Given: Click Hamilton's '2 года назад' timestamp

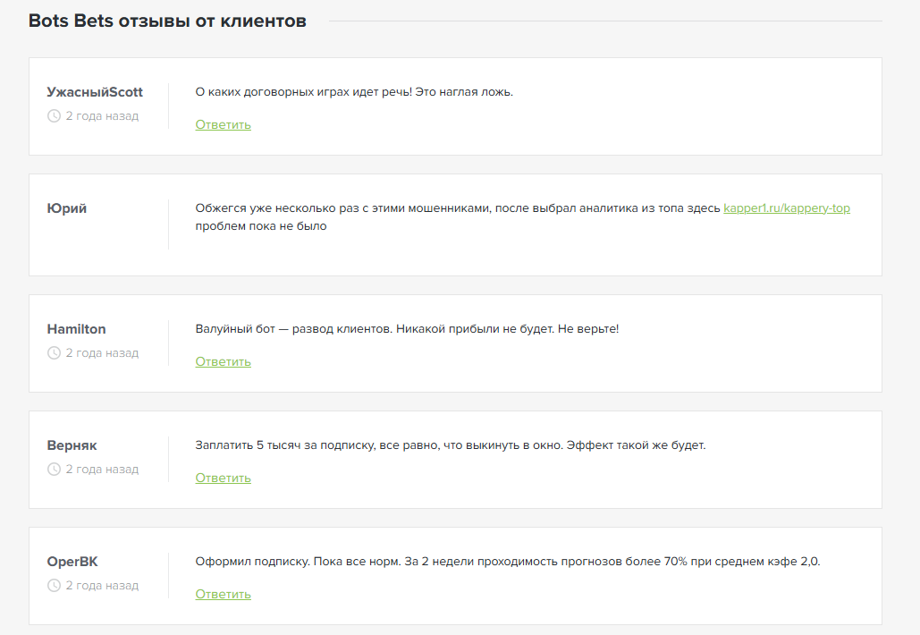Looking at the screenshot, I should [x=102, y=353].
